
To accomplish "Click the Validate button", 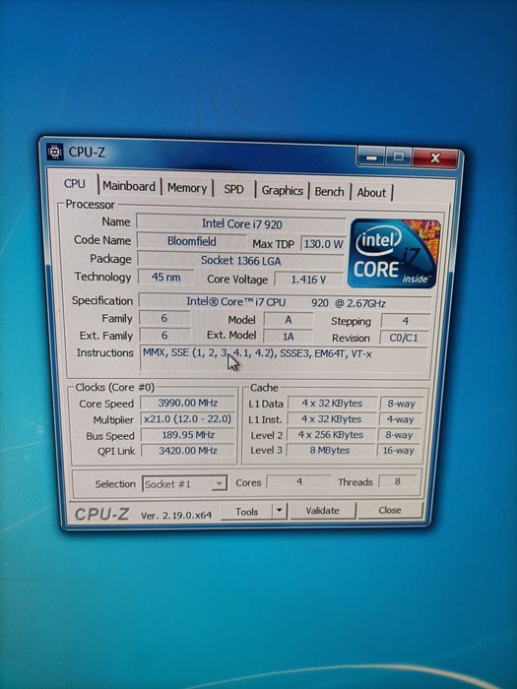I will tap(322, 511).
